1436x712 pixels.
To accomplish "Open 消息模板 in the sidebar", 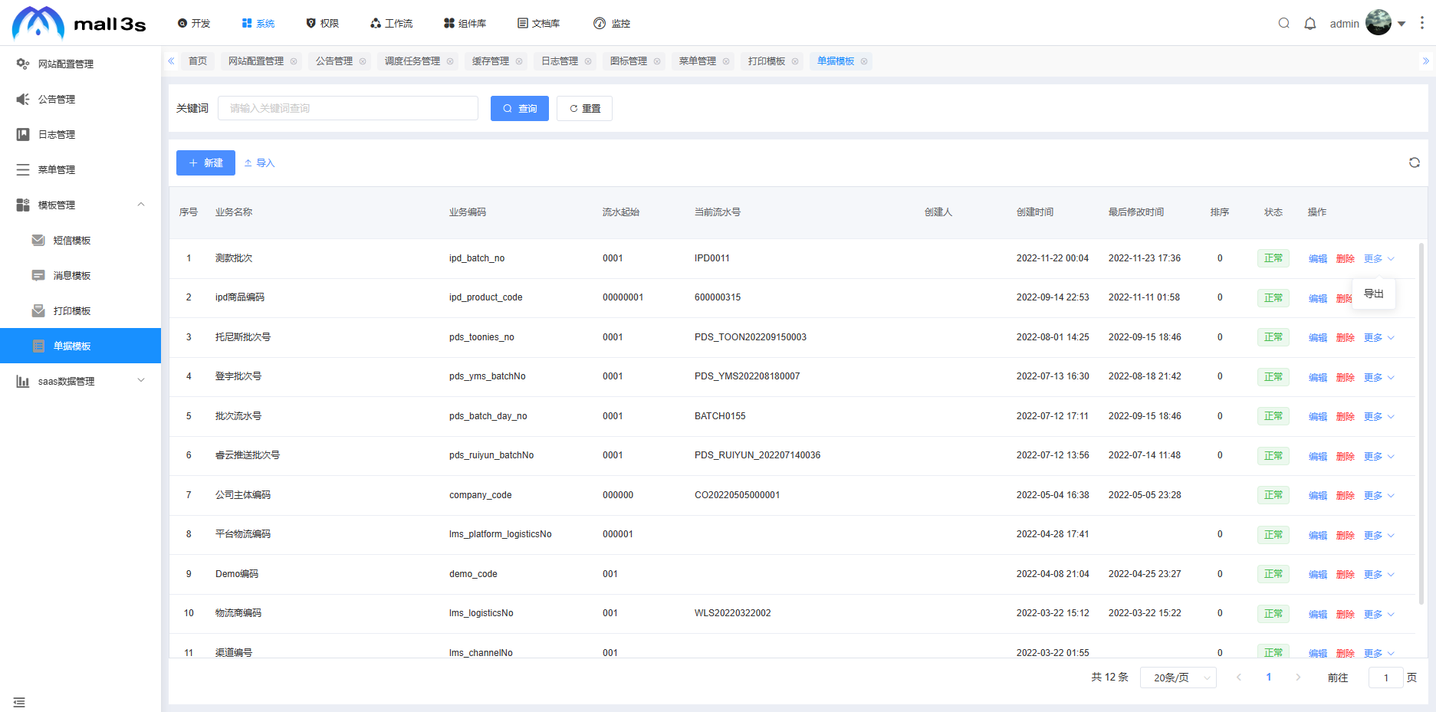I will coord(81,275).
